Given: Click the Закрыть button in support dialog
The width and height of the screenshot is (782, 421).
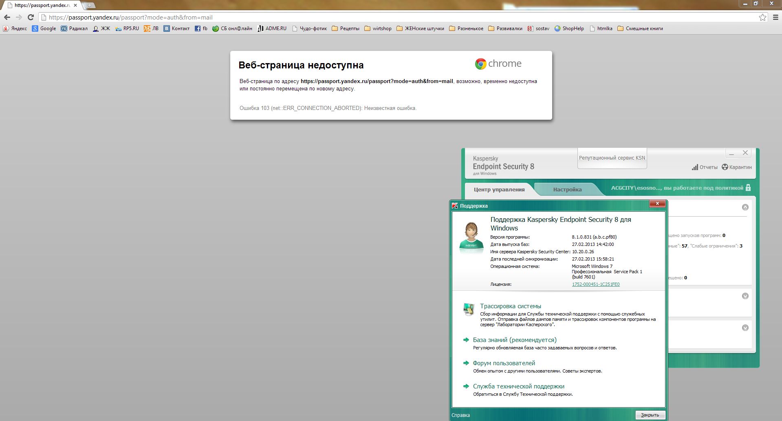Looking at the screenshot, I should pos(650,415).
